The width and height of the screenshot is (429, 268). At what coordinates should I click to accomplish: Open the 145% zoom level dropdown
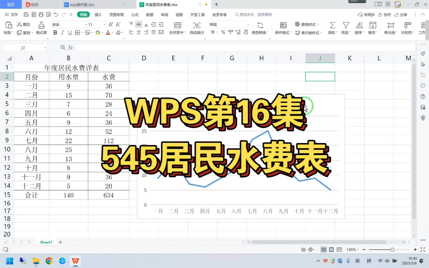click(x=353, y=250)
